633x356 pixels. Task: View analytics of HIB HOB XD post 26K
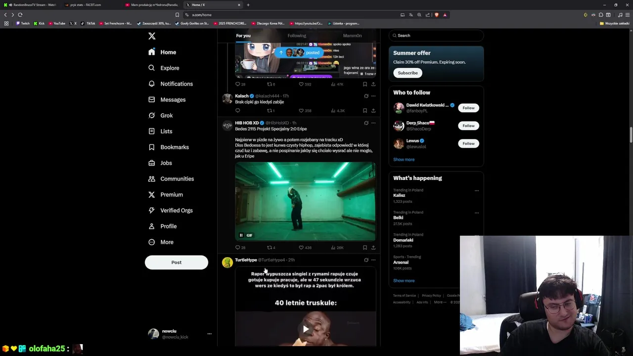tap(337, 248)
